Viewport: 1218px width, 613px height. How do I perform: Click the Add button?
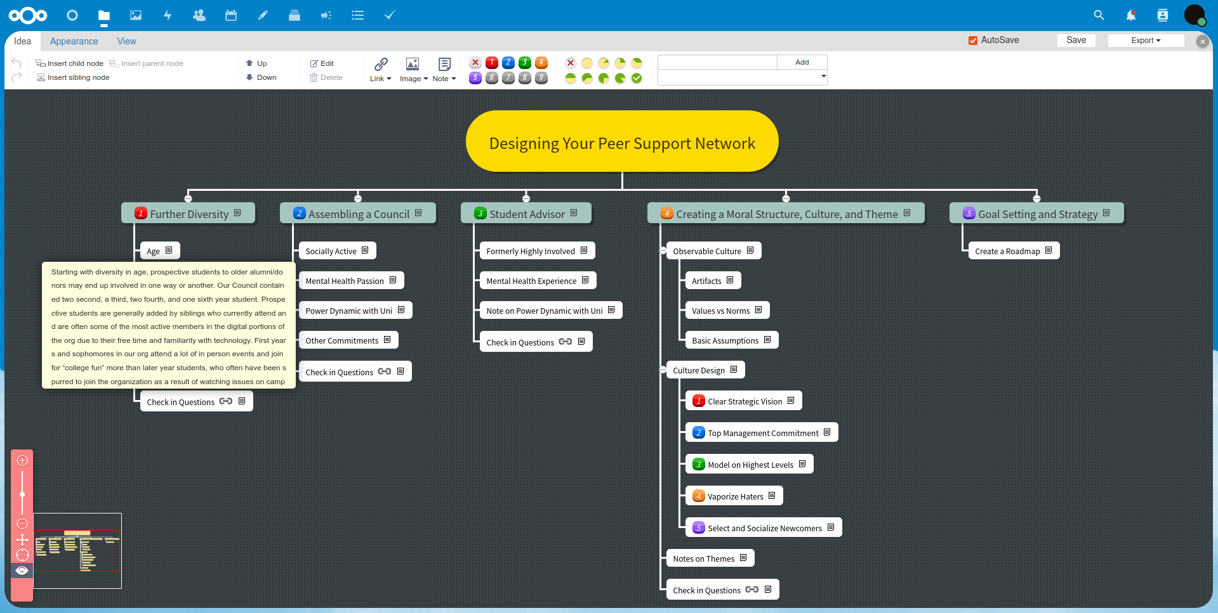click(x=802, y=62)
